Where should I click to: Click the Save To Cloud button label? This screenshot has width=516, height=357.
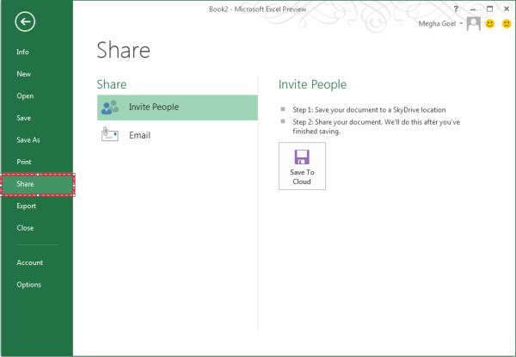tap(302, 177)
